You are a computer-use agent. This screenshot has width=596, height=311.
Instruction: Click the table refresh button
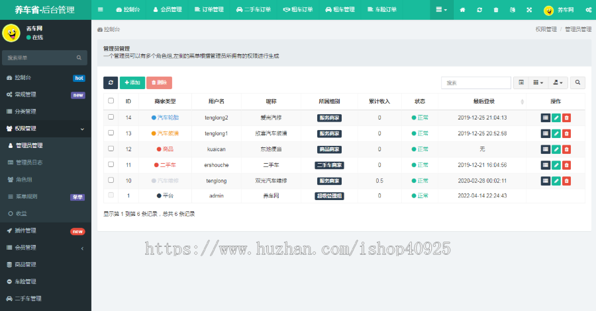(111, 83)
